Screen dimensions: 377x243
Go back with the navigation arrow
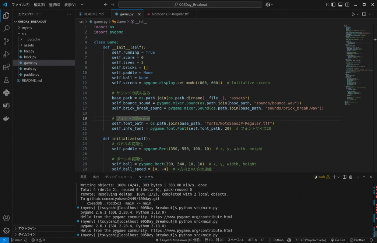(x=106, y=4)
